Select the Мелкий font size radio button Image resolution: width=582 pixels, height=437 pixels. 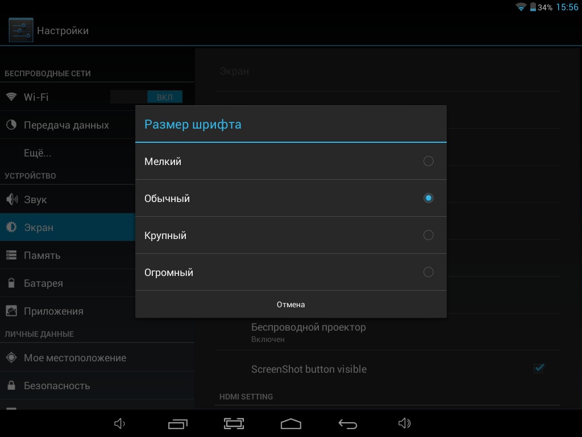[x=428, y=161]
